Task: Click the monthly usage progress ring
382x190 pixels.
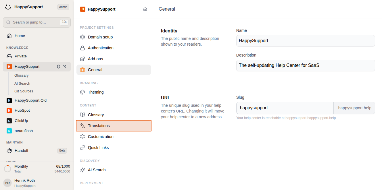Action: tap(7, 169)
